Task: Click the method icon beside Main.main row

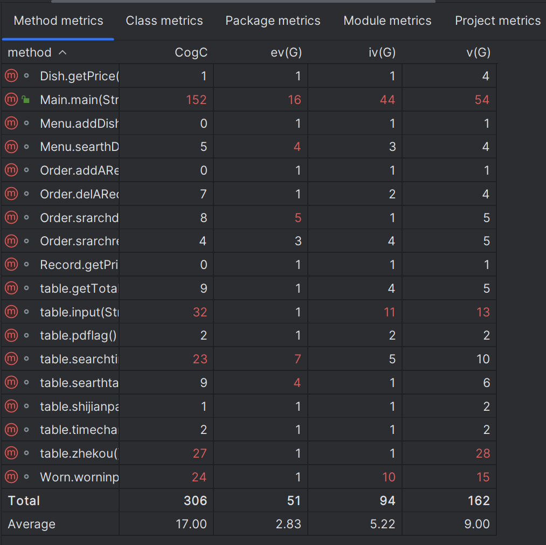Action: point(11,99)
